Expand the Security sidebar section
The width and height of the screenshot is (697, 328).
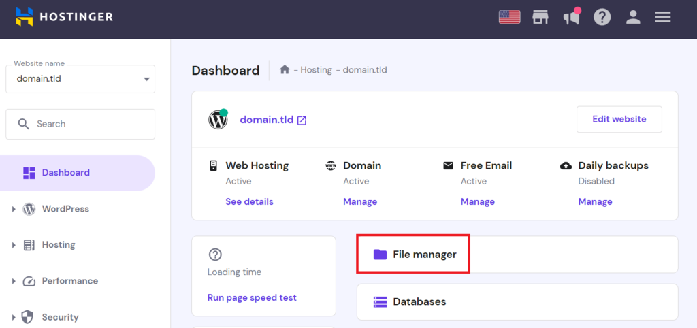[x=60, y=317]
